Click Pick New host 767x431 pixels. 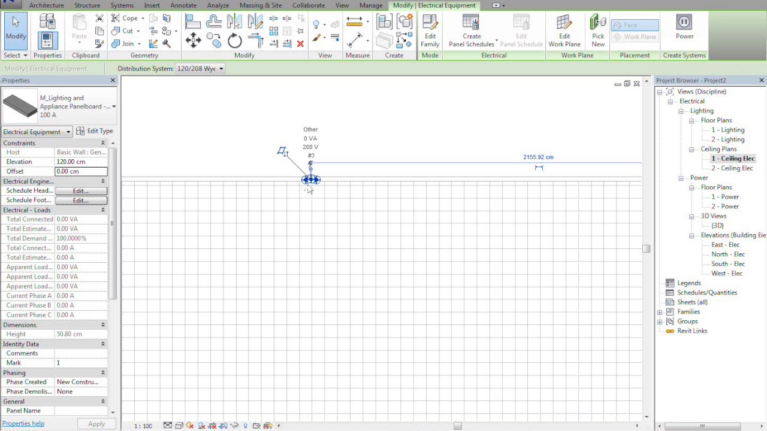[598, 31]
